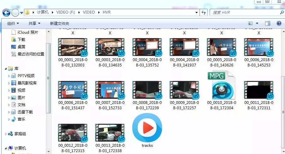Select the MPG file 00_0010_2018-08-03_172304

[222, 90]
